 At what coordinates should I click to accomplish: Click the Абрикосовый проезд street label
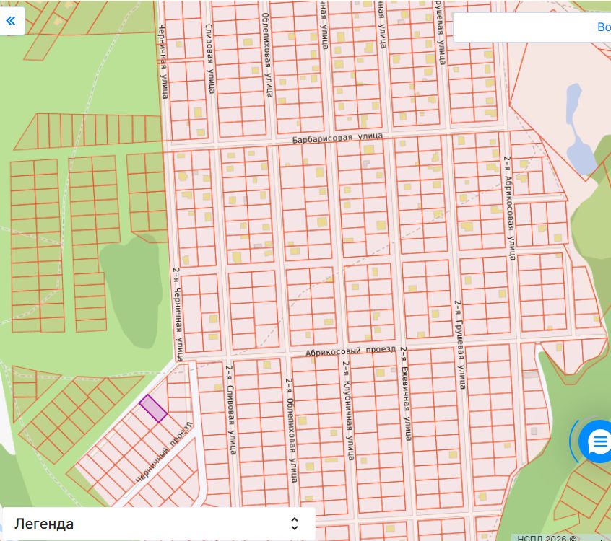click(350, 351)
